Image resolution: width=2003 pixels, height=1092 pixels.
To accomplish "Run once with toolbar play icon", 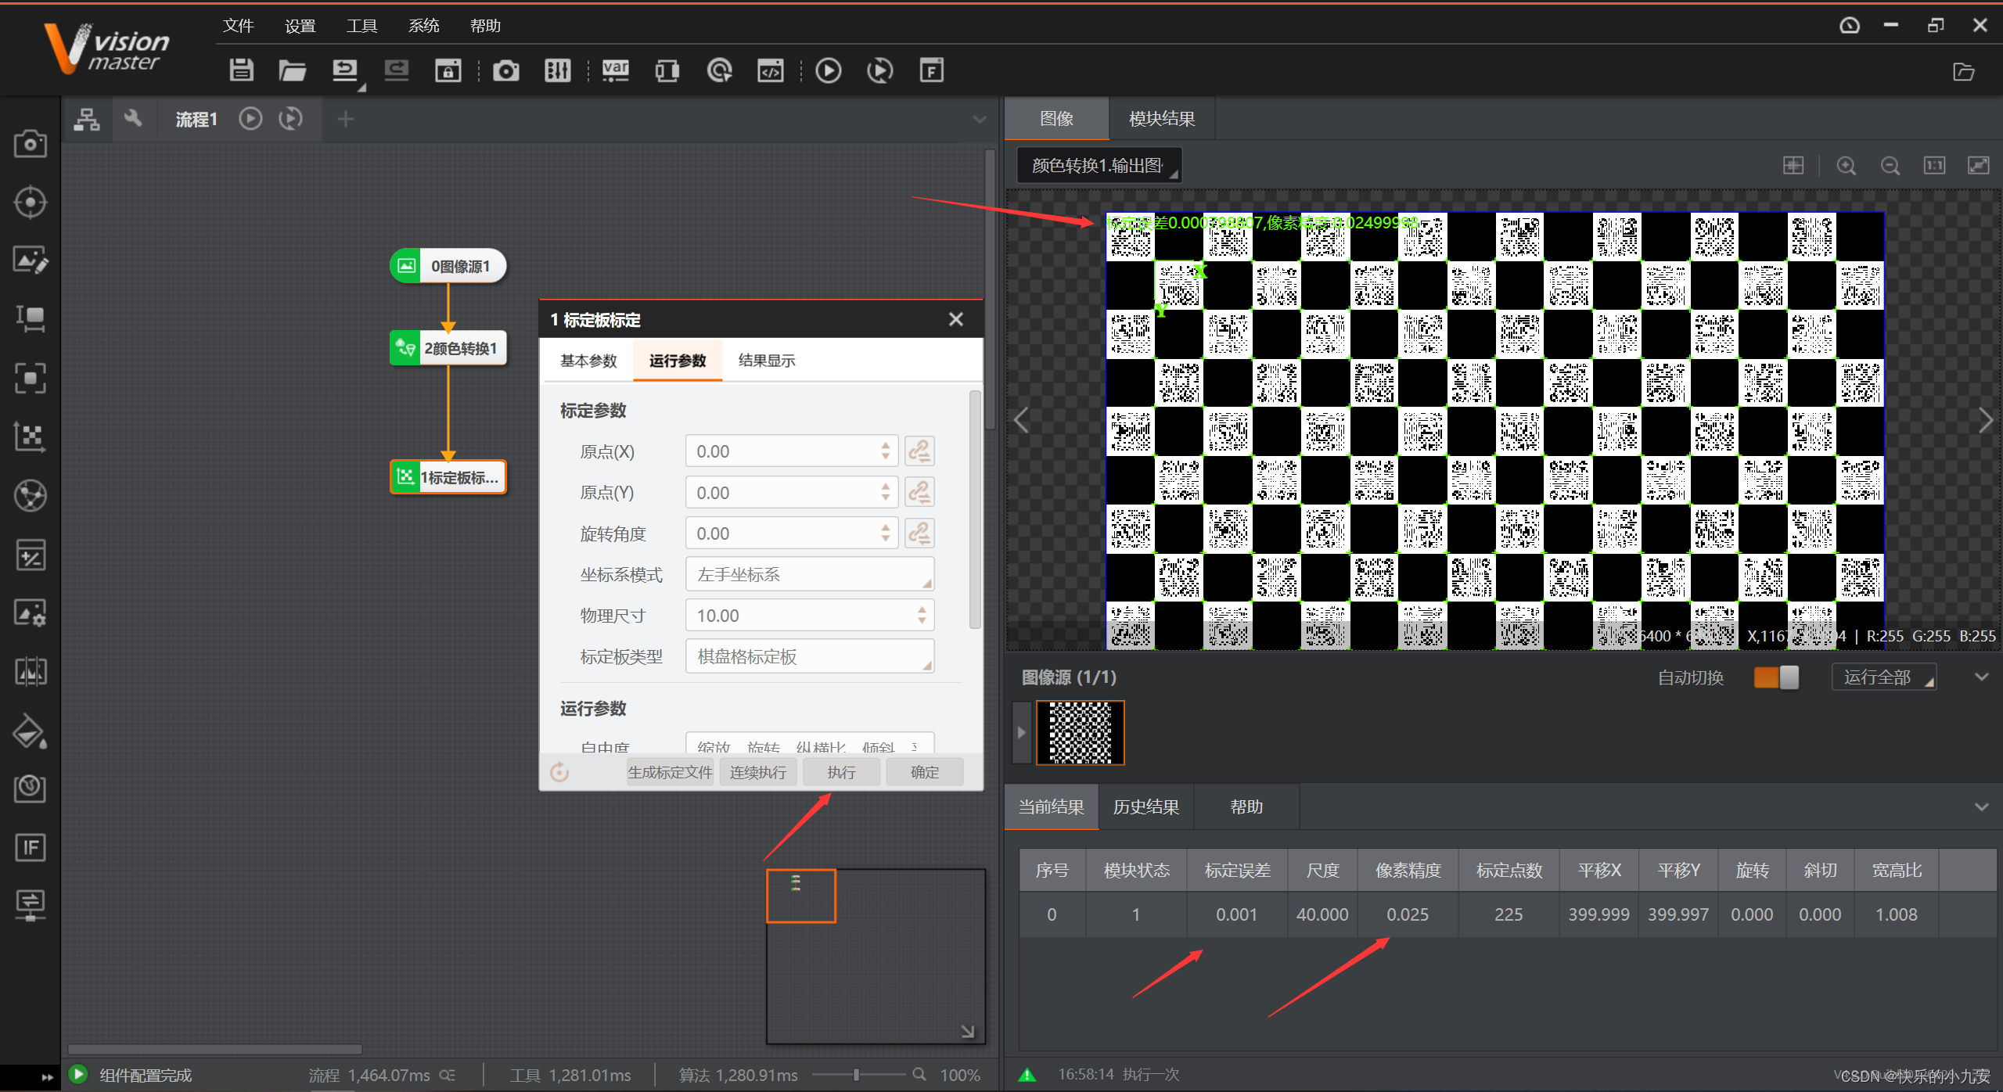I will (829, 70).
